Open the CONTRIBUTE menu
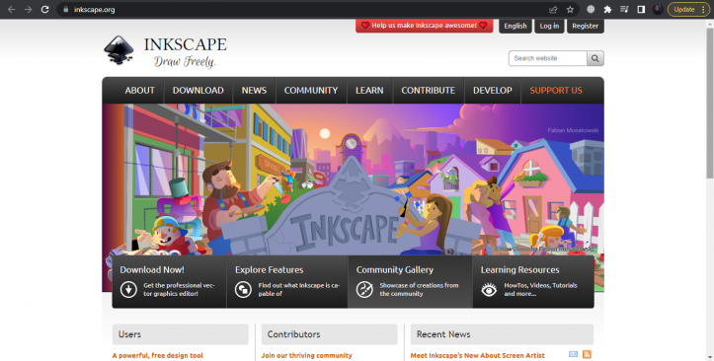 (x=428, y=91)
